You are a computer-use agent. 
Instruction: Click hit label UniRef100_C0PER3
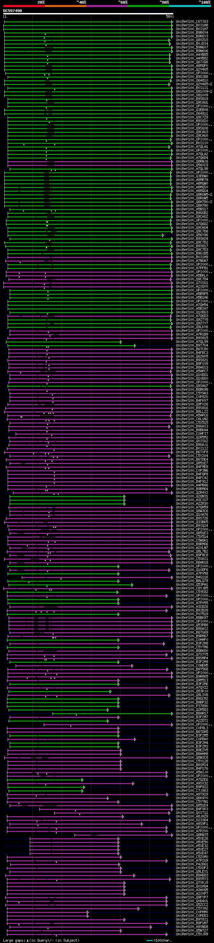click(x=192, y=916)
